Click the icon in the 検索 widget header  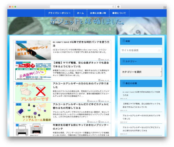[124, 41]
